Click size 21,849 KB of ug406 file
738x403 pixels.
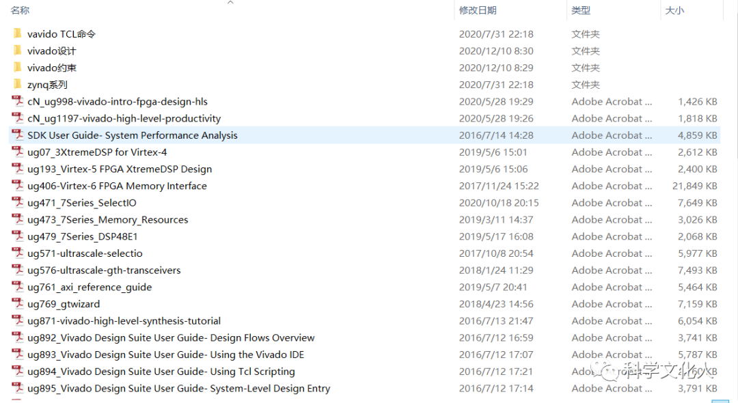(695, 186)
